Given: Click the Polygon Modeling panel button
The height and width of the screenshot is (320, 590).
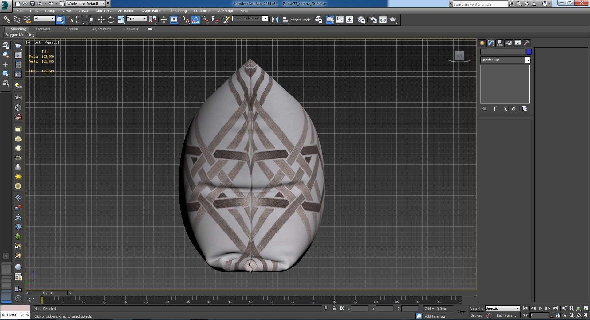Looking at the screenshot, I should click(20, 35).
